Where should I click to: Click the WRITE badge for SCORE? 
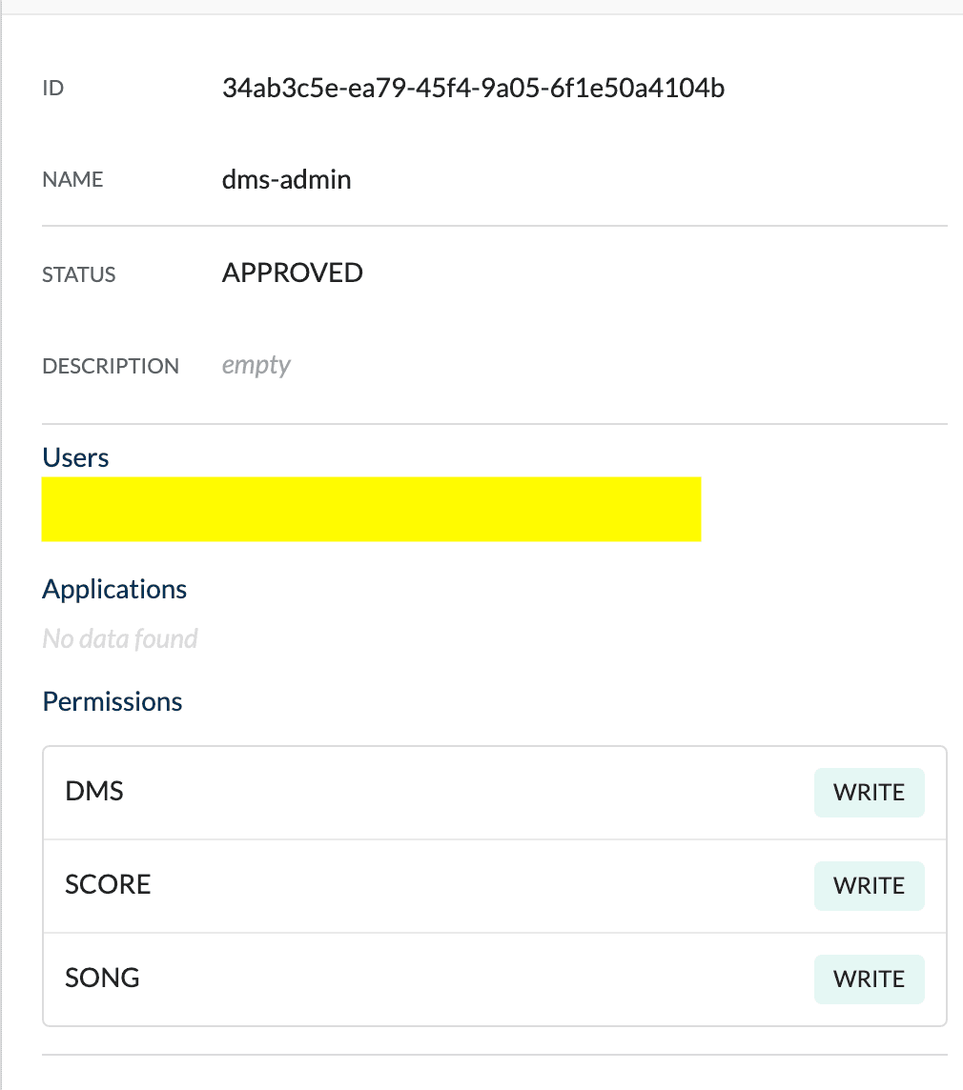(869, 886)
